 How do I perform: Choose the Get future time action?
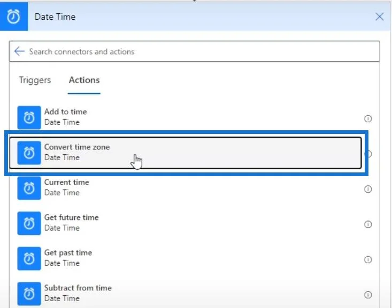186,223
